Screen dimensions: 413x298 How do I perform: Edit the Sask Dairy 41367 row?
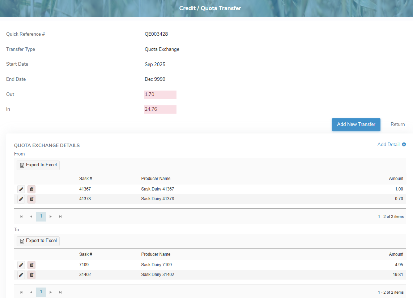click(21, 189)
